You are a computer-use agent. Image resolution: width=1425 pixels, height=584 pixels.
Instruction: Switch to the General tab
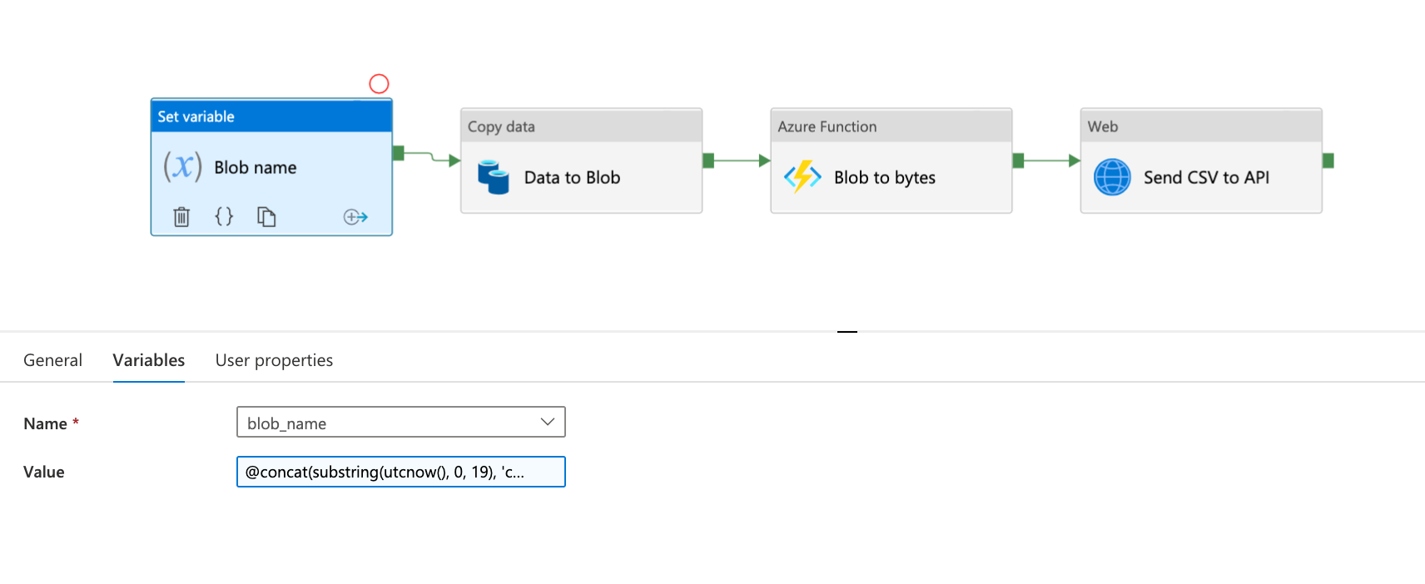click(x=52, y=360)
